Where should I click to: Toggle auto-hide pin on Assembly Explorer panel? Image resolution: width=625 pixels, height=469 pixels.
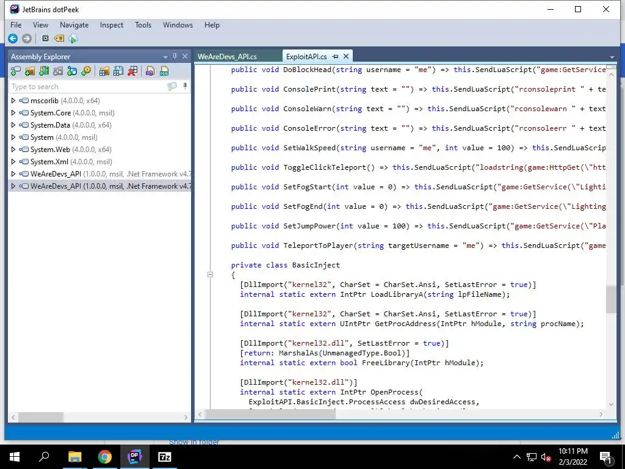175,57
